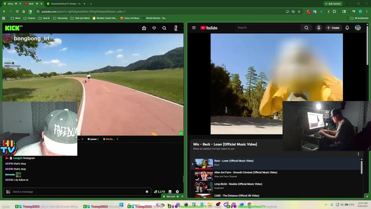Screen dimensions: 371x209
Task: Open the emoji picker in Kick chat
Action: click(x=147, y=192)
